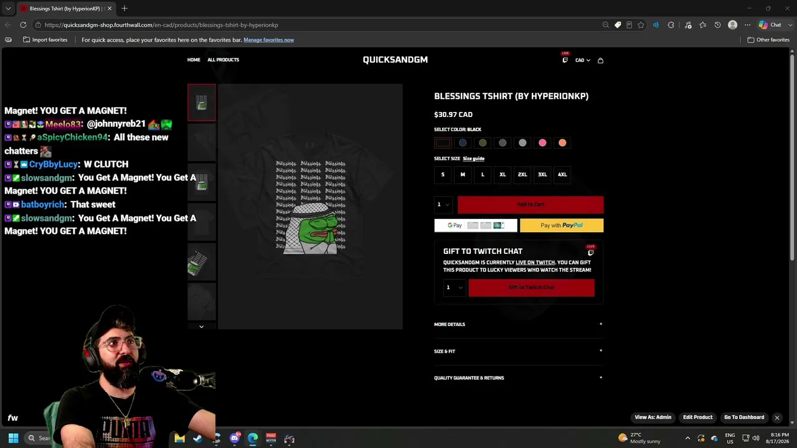The height and width of the screenshot is (448, 797).
Task: Open the Live on Twitch link
Action: click(535, 263)
